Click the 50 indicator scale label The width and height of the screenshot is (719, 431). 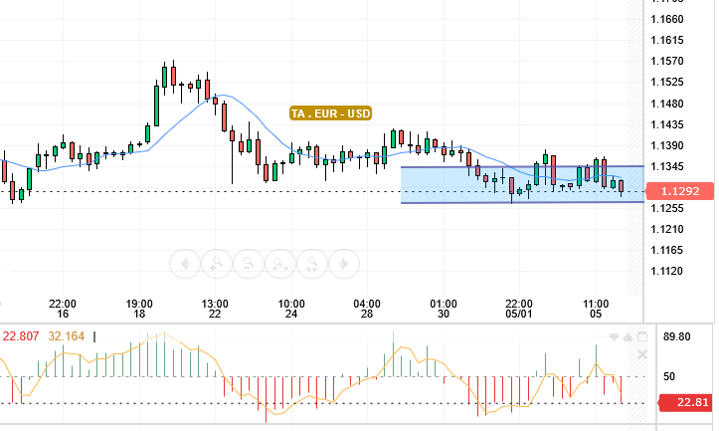[x=669, y=377]
